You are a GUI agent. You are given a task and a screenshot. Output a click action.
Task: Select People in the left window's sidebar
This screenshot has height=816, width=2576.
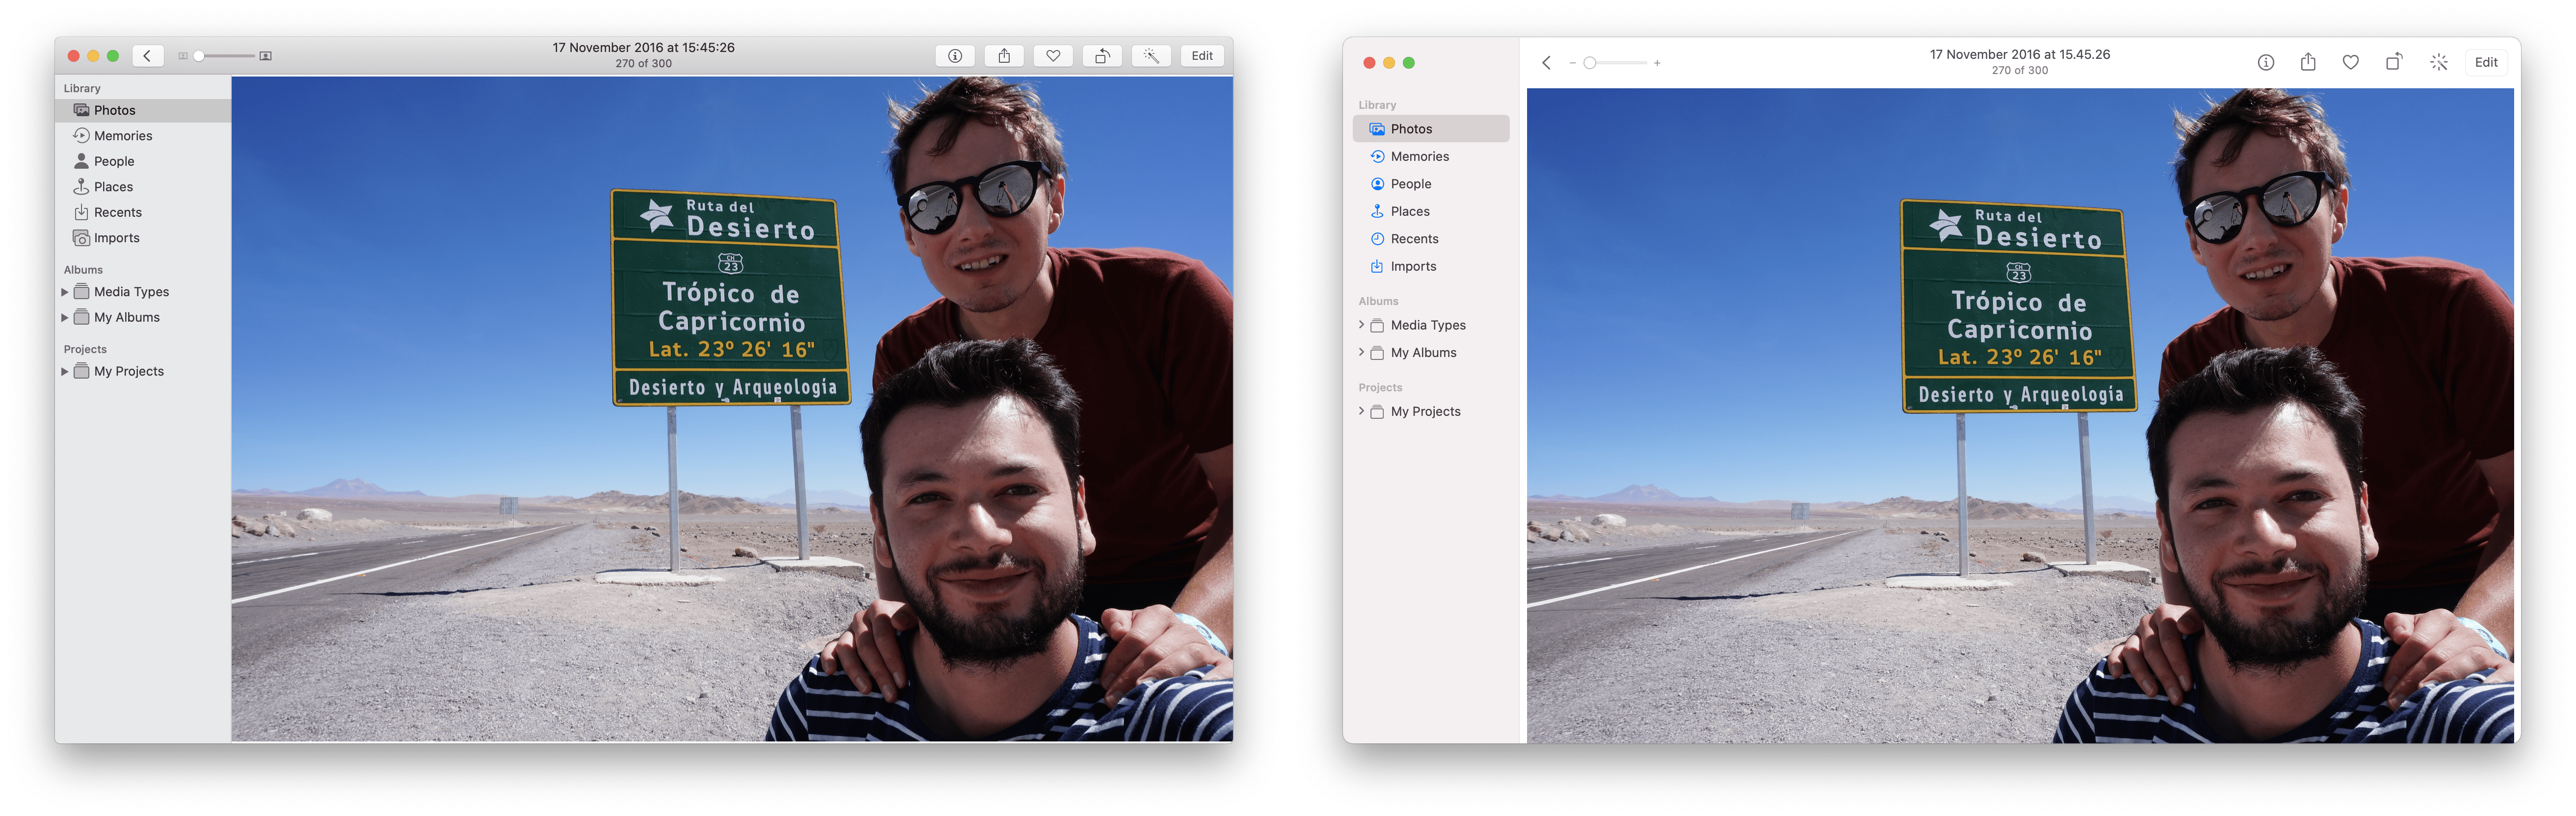click(x=143, y=162)
